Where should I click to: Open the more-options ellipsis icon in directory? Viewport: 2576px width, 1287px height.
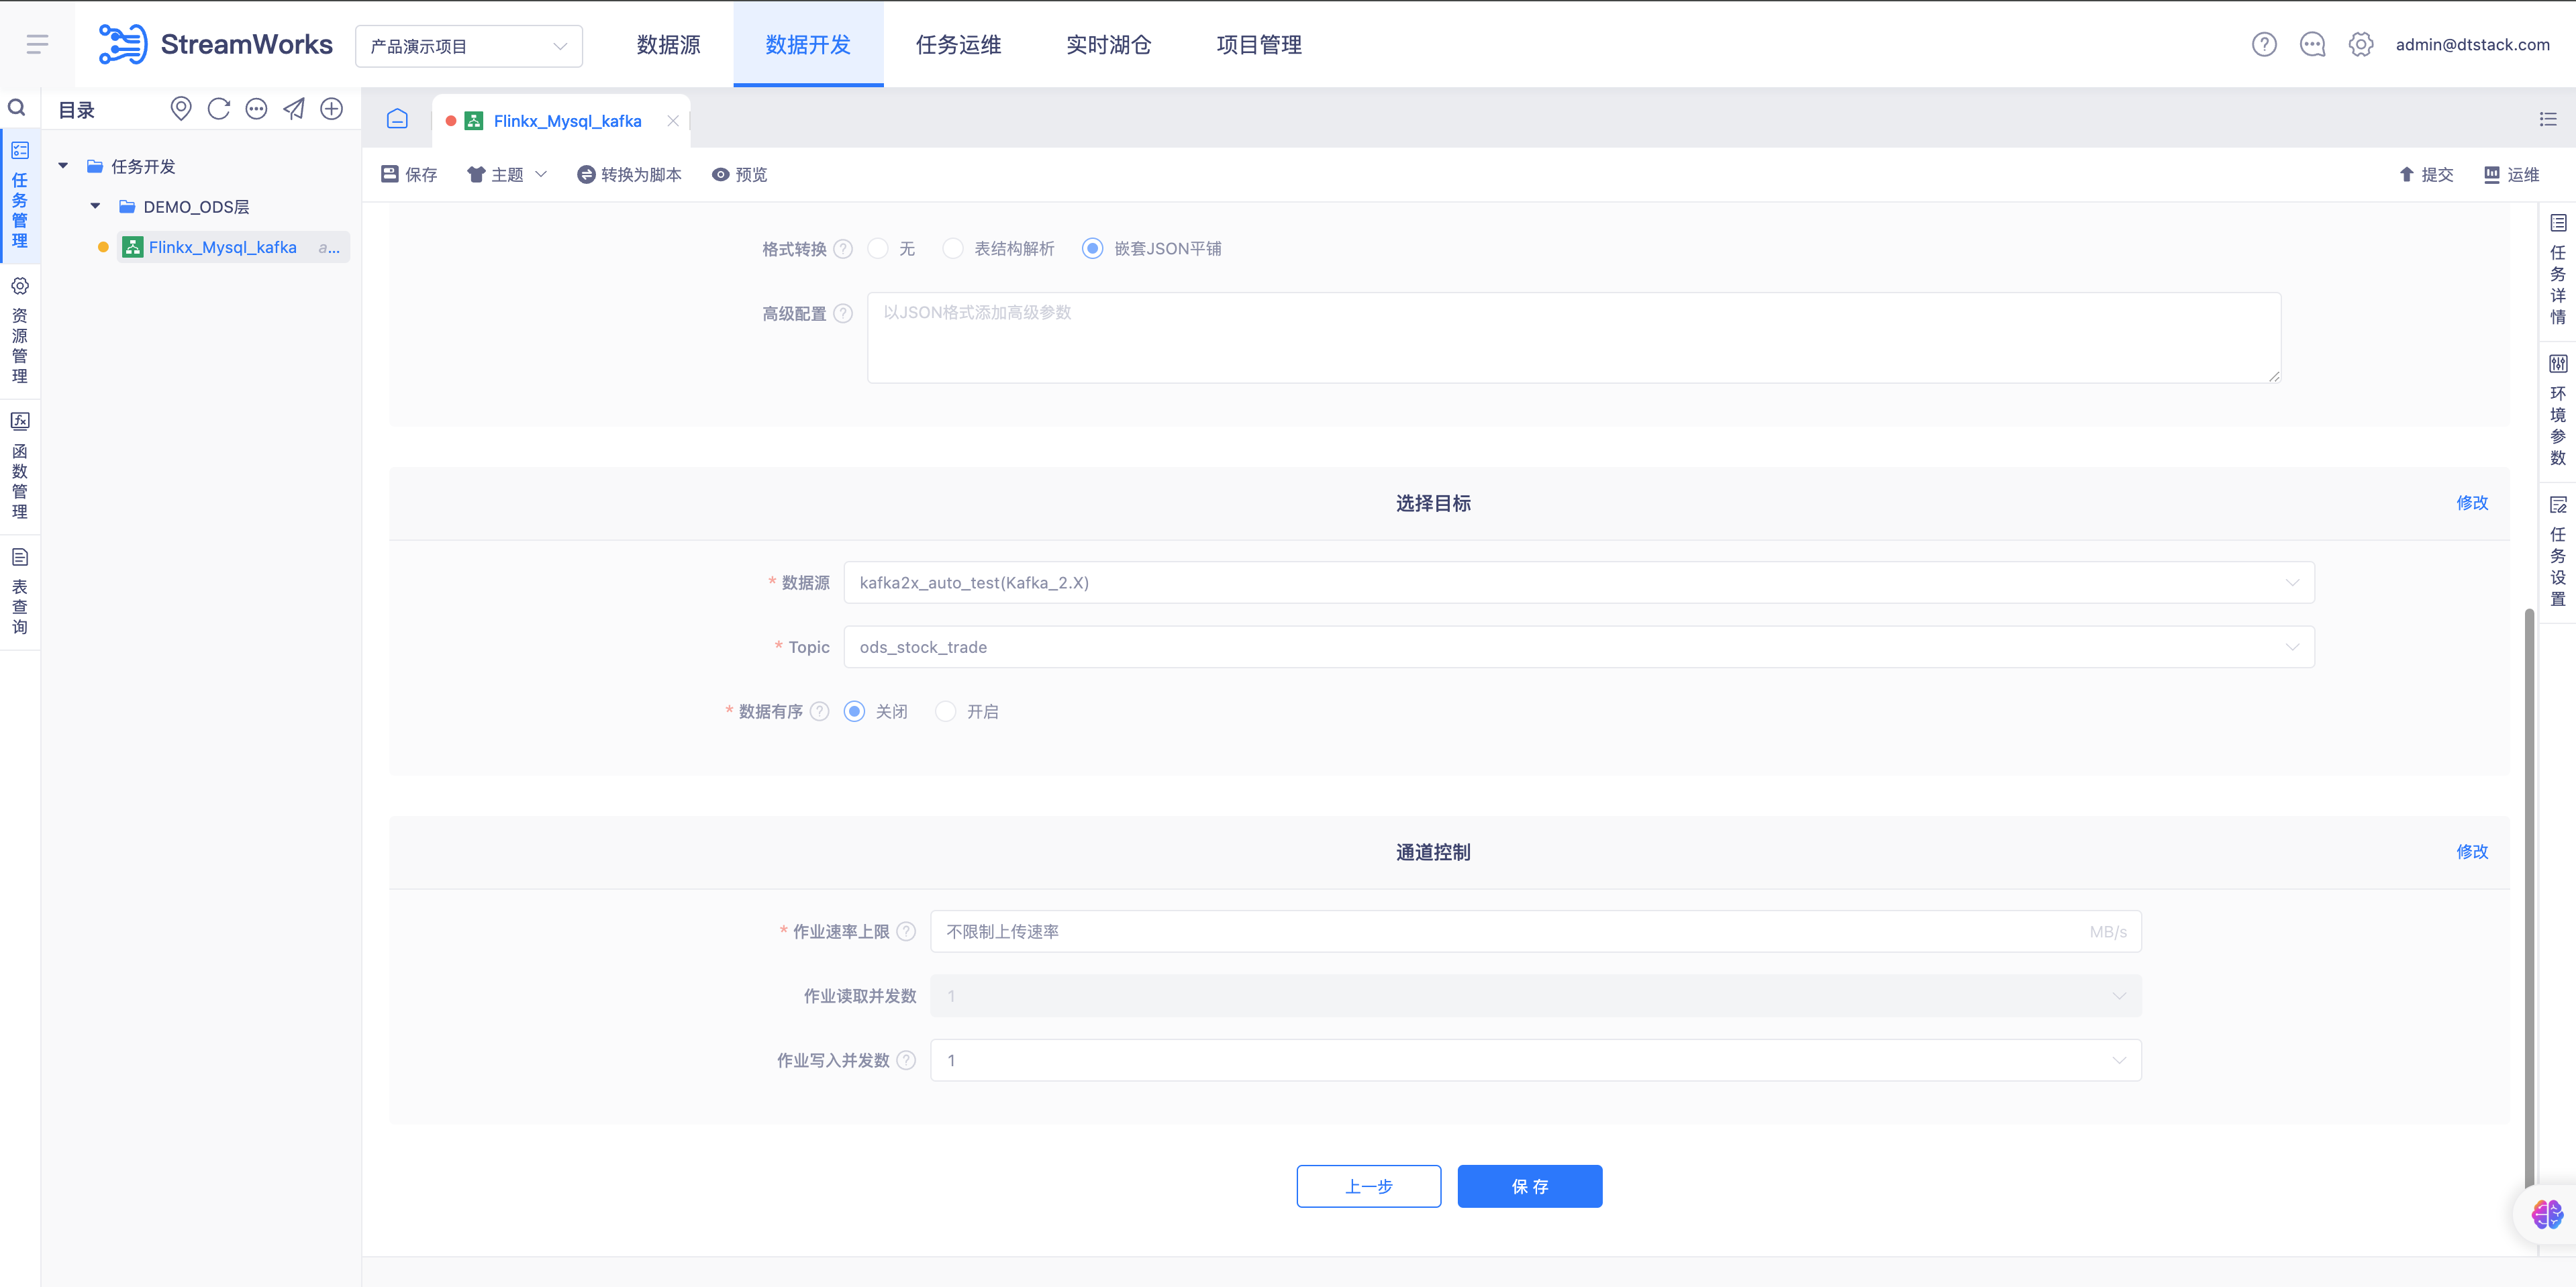coord(256,109)
